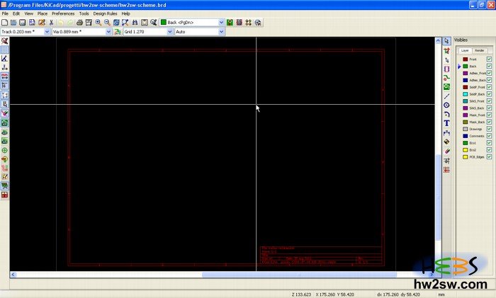496x298 pixels.
Task: Open the Auto zoom dropdown
Action: click(x=221, y=32)
